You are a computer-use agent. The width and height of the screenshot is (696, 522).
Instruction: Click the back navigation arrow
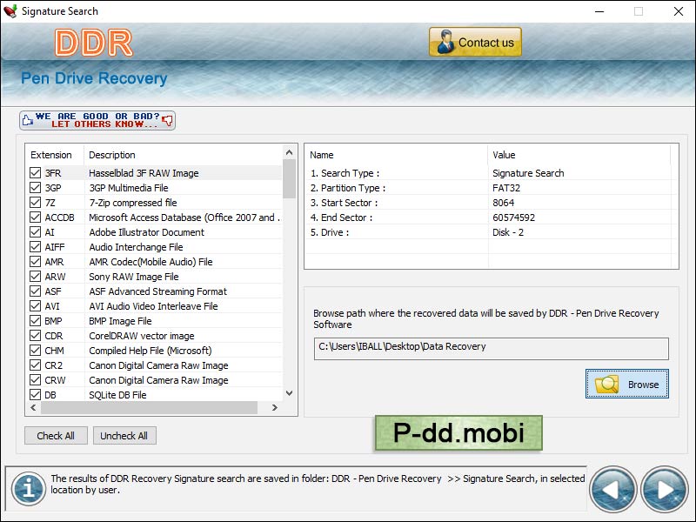tap(613, 490)
